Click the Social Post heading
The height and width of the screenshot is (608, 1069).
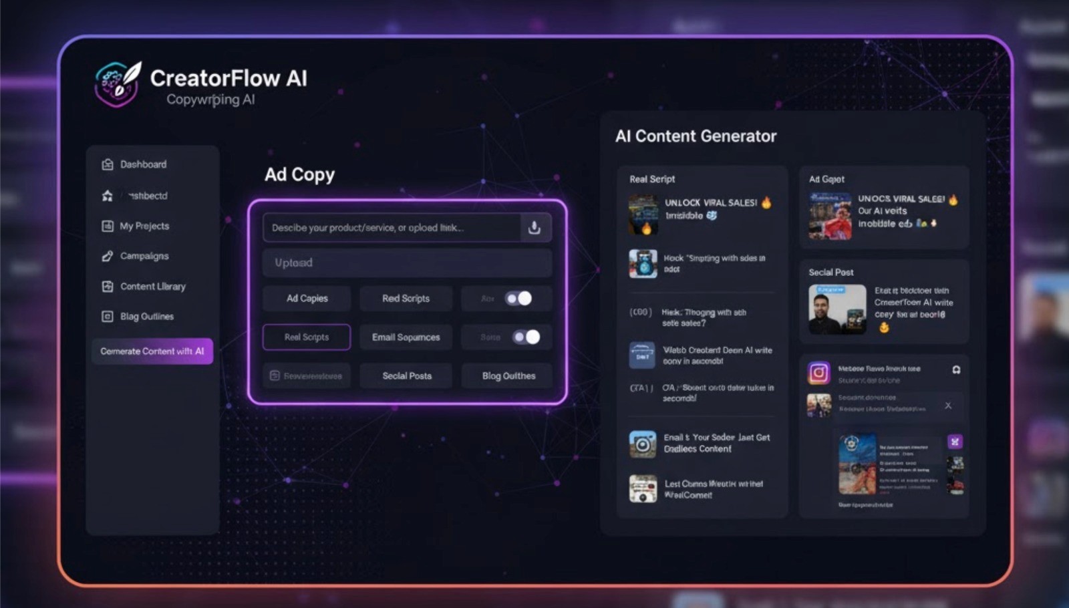831,272
